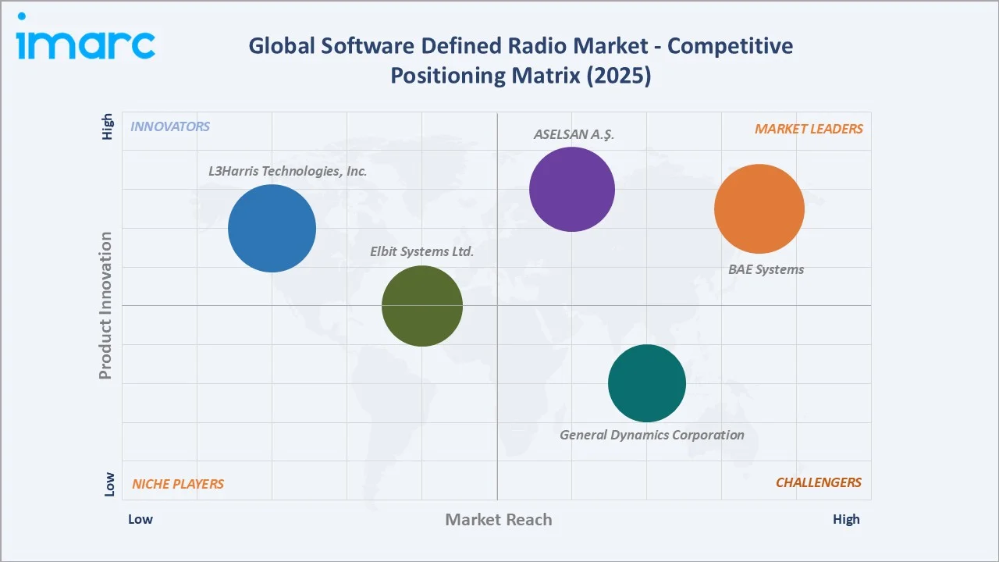Click the chart title text

(521, 61)
